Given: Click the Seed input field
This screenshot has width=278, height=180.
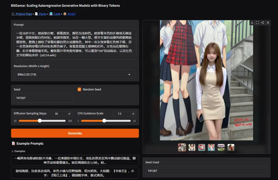Looking at the screenshot, I should click(43, 98).
